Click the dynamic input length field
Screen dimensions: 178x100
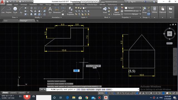[76, 71]
